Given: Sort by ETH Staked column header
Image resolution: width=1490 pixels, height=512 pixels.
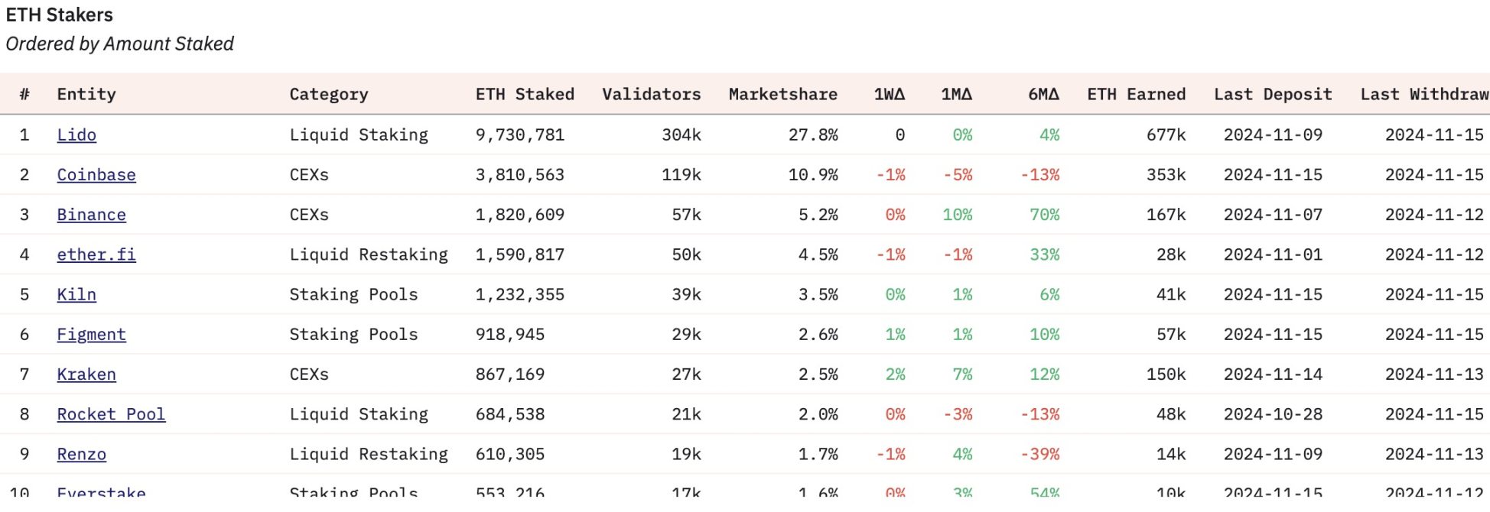Looking at the screenshot, I should [525, 95].
